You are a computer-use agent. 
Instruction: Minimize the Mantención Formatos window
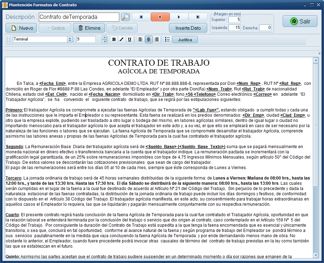[305, 5]
